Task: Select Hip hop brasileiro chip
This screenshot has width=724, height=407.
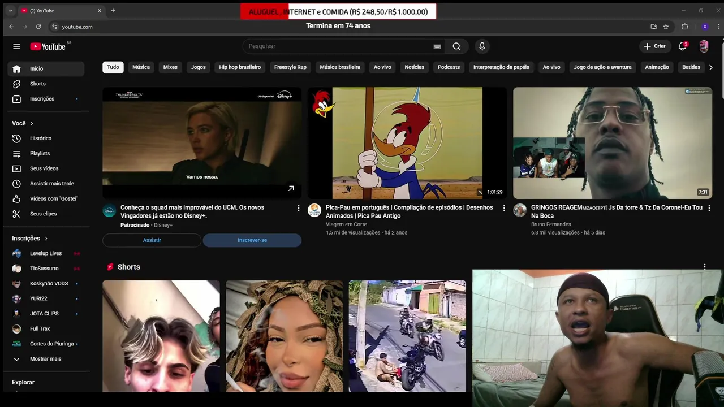Action: point(240,67)
